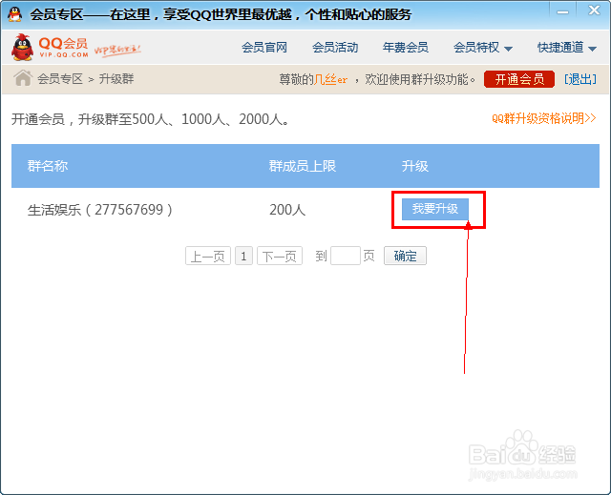The width and height of the screenshot is (611, 495).
Task: Click the page number input field
Action: [346, 256]
